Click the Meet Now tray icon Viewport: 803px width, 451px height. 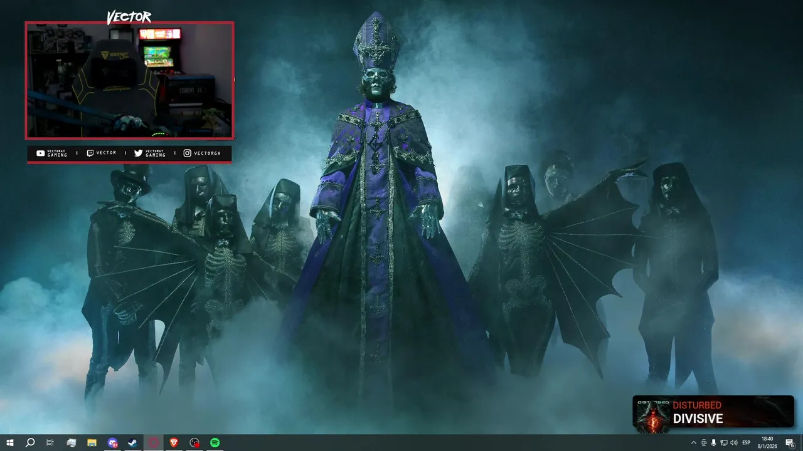pyautogui.click(x=703, y=443)
